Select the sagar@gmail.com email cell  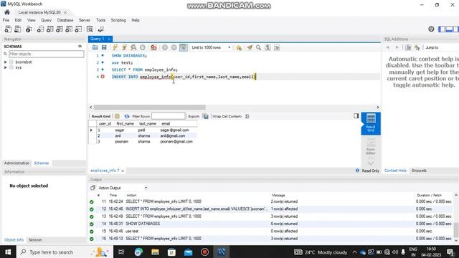click(175, 130)
